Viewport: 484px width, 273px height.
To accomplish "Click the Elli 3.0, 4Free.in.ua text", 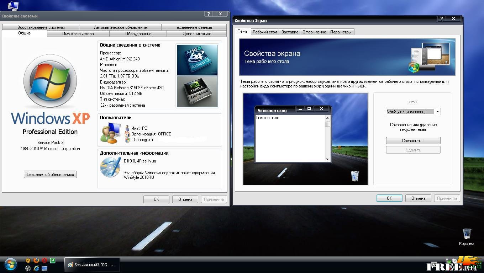I will 140,161.
